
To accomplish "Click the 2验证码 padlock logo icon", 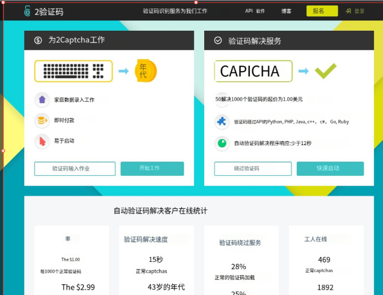I will click(x=27, y=11).
